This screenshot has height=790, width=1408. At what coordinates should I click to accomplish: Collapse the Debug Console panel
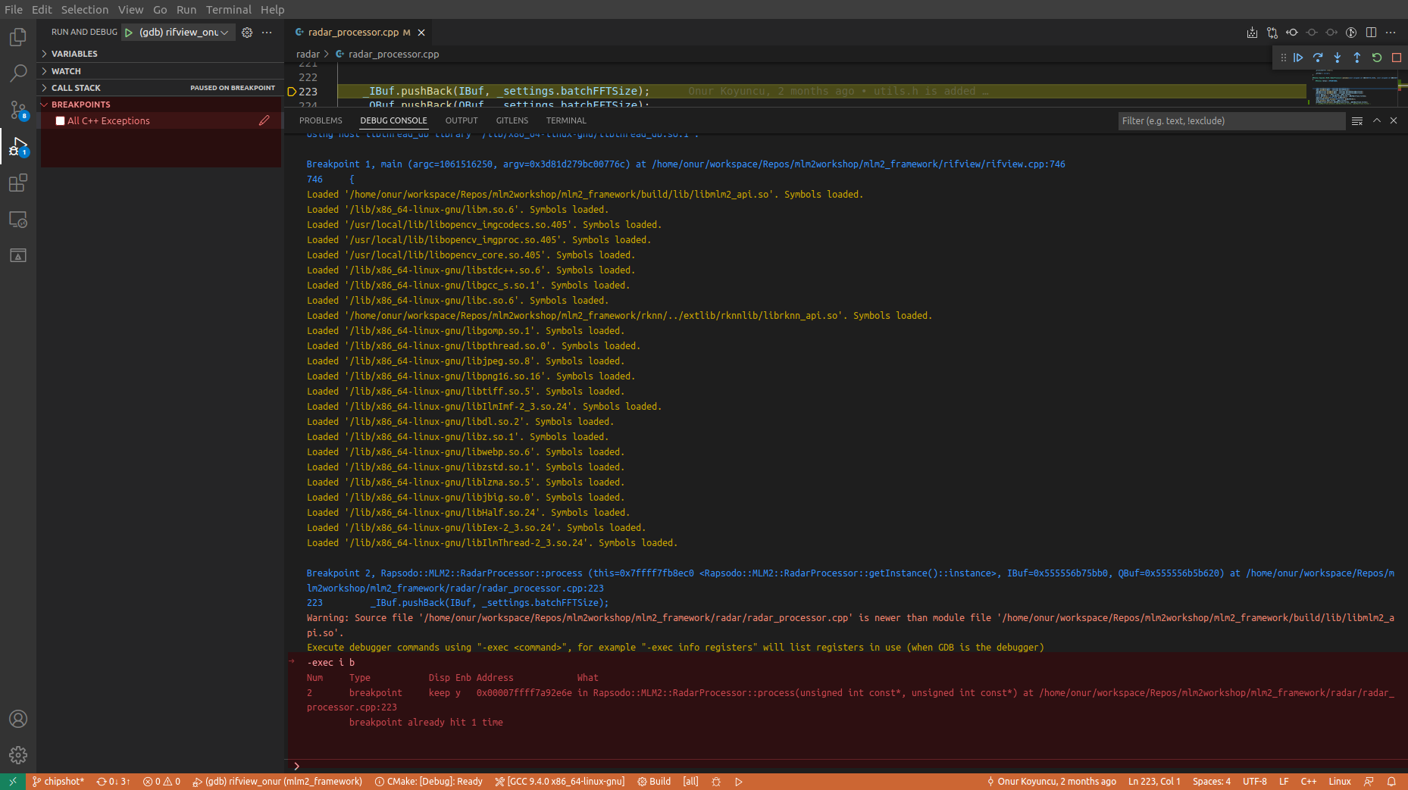coord(1375,120)
